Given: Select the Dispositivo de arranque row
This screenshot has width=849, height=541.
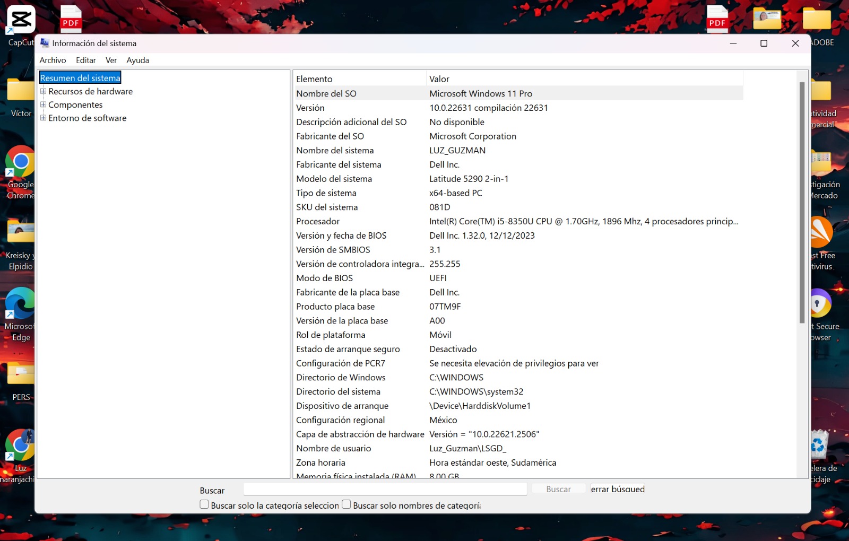Looking at the screenshot, I should click(518, 406).
